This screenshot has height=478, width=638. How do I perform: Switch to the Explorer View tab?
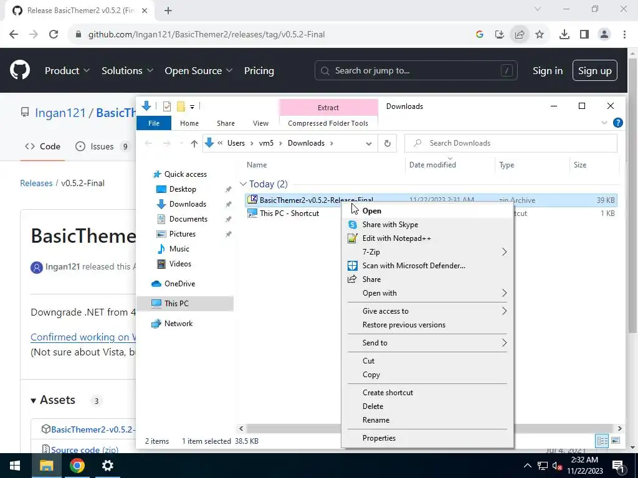pyautogui.click(x=260, y=123)
